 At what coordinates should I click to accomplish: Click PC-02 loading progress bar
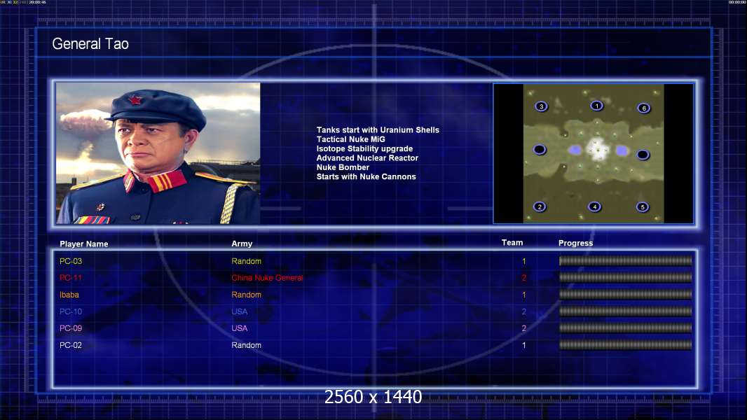(x=626, y=345)
